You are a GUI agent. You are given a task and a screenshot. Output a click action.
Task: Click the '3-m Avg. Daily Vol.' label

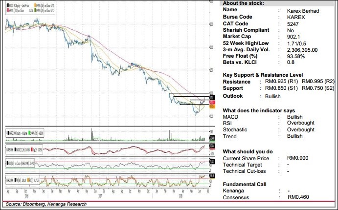[246, 49]
